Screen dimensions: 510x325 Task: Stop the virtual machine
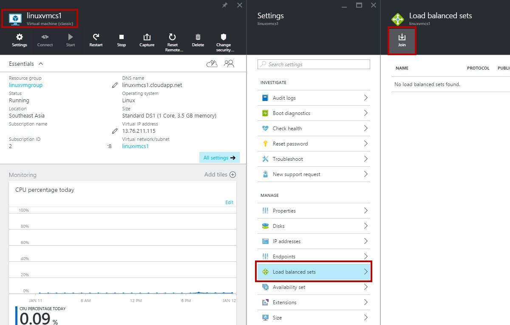point(122,40)
